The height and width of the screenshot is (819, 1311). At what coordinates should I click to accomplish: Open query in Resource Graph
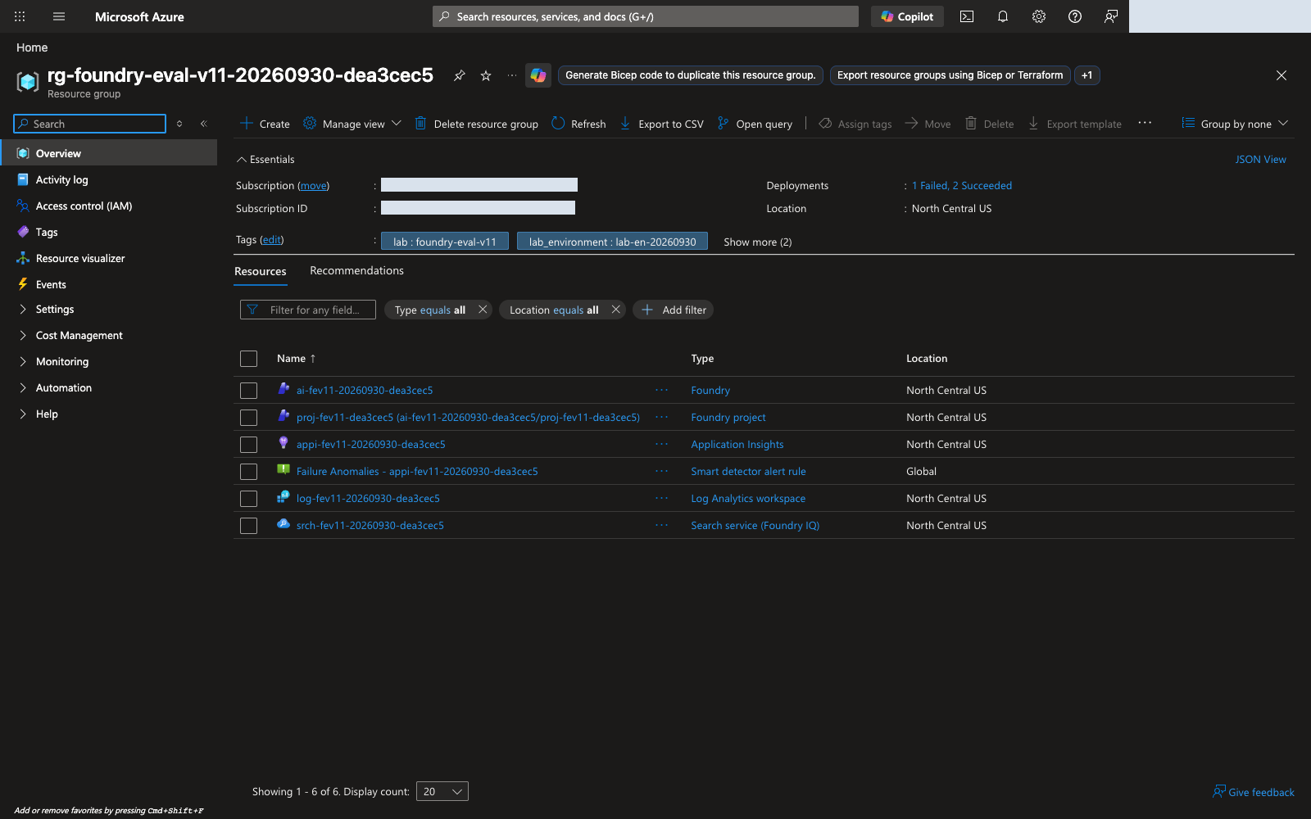755,124
